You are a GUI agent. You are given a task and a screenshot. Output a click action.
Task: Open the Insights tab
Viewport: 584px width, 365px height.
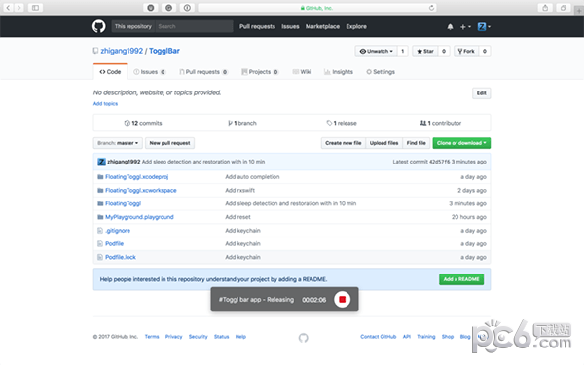(x=339, y=72)
